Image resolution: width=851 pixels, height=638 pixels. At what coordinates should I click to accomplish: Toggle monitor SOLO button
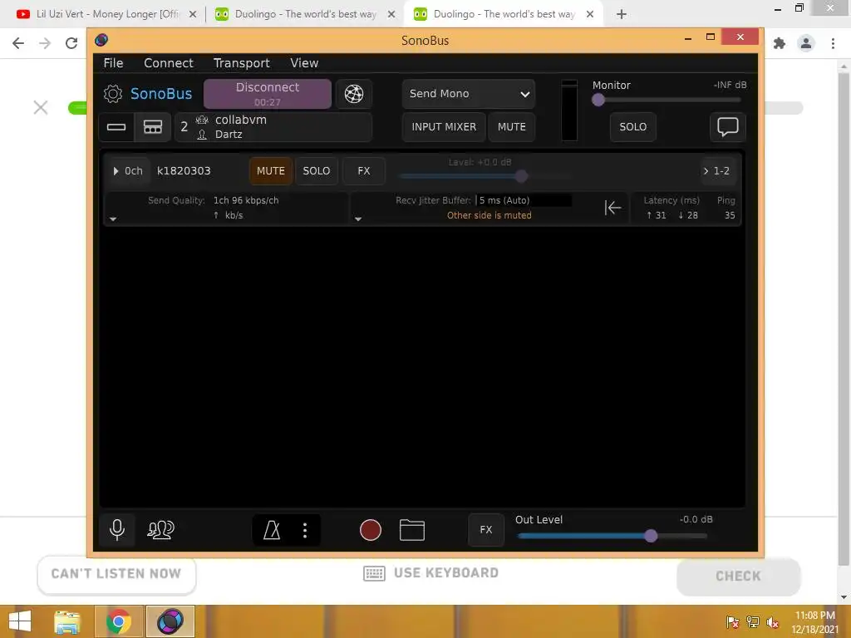[x=632, y=127]
